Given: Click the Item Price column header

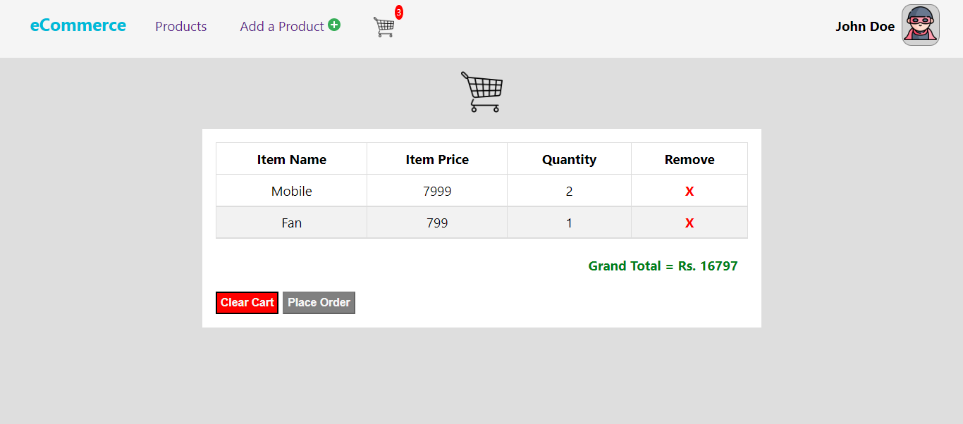Looking at the screenshot, I should tap(436, 158).
